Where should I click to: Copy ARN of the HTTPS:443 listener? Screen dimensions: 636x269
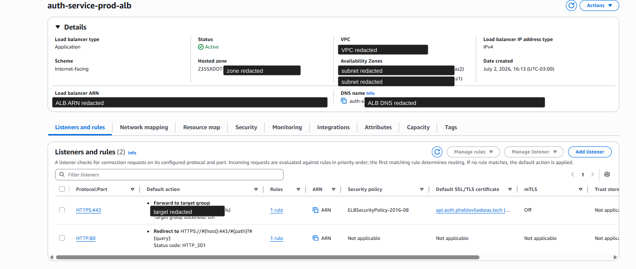315,210
